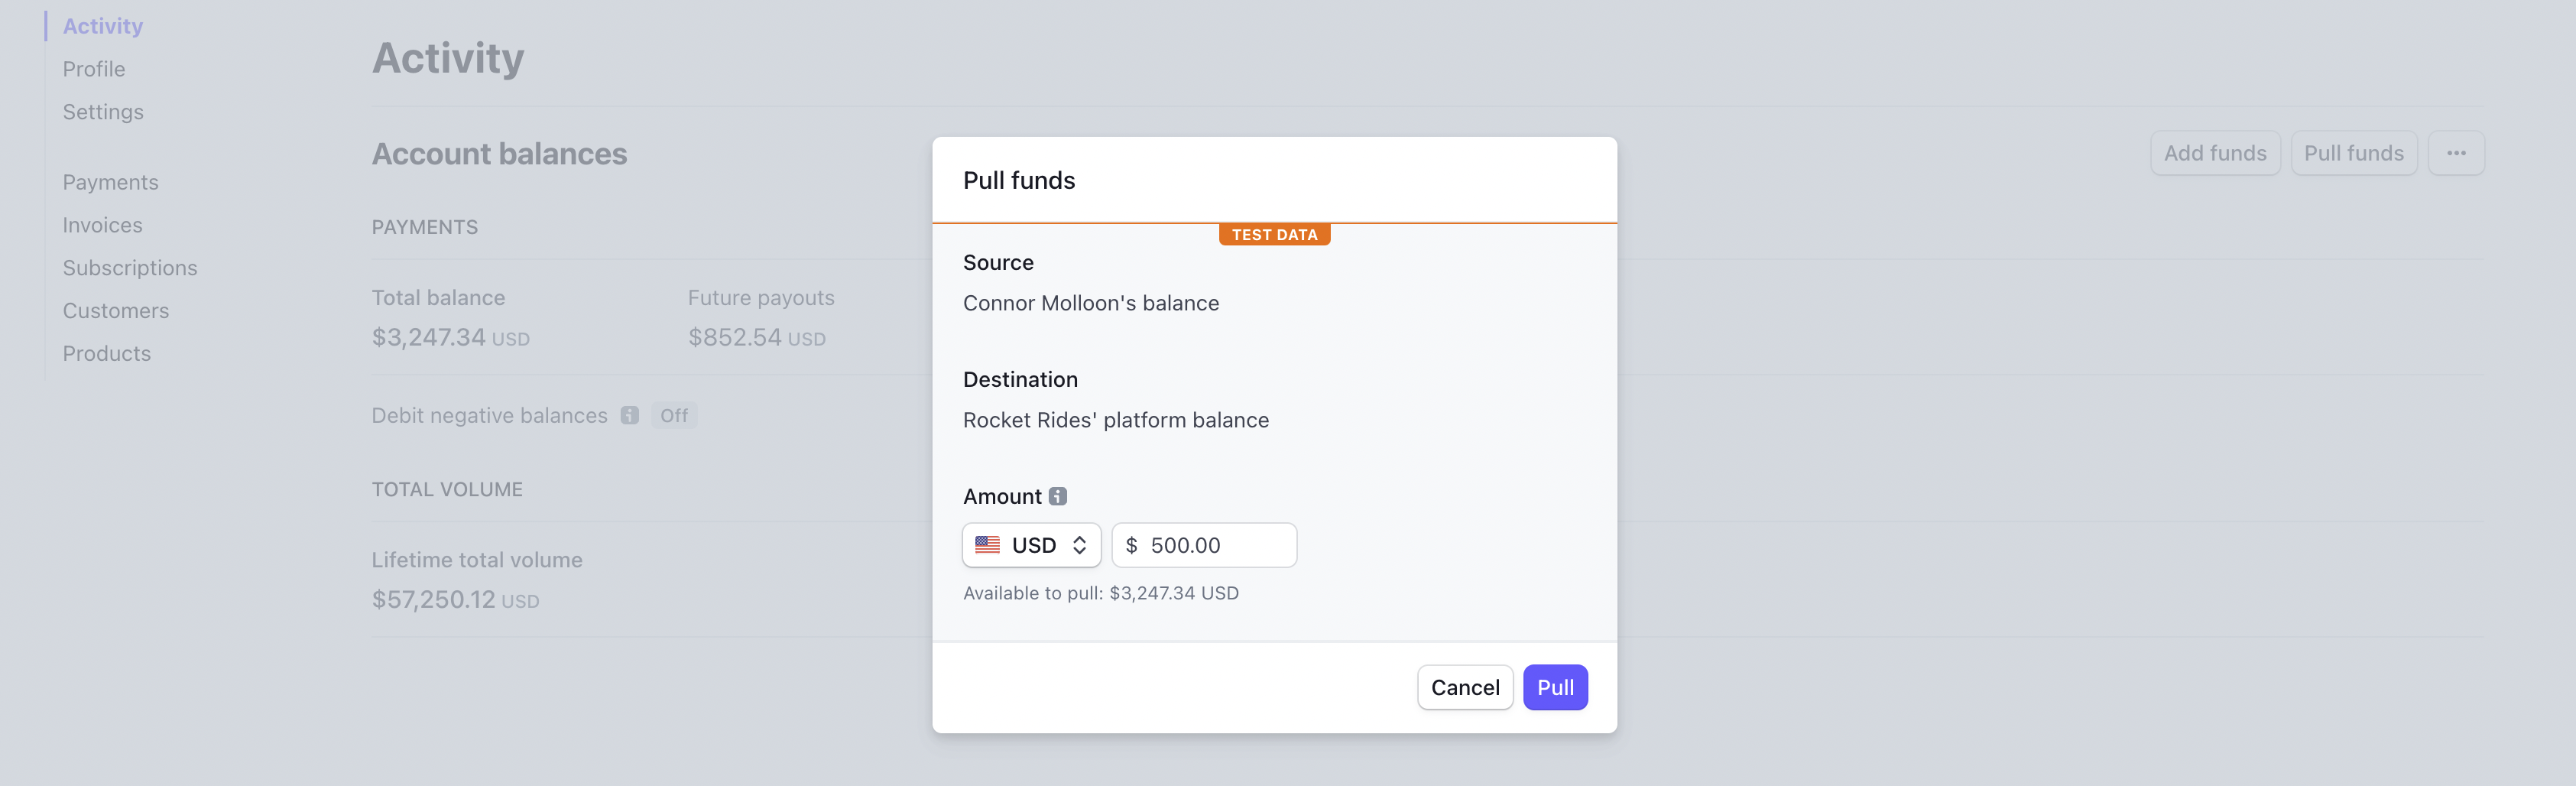Toggle the Debit negative balances Off badge
Screen dimensions: 2576x786
673,415
